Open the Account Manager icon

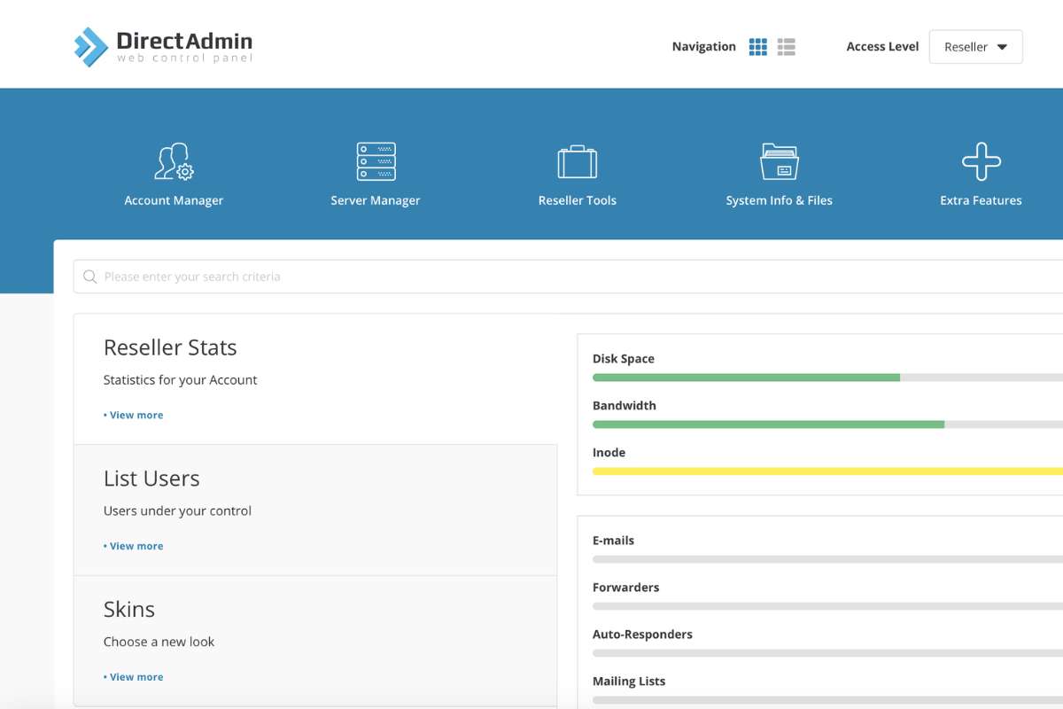tap(173, 161)
